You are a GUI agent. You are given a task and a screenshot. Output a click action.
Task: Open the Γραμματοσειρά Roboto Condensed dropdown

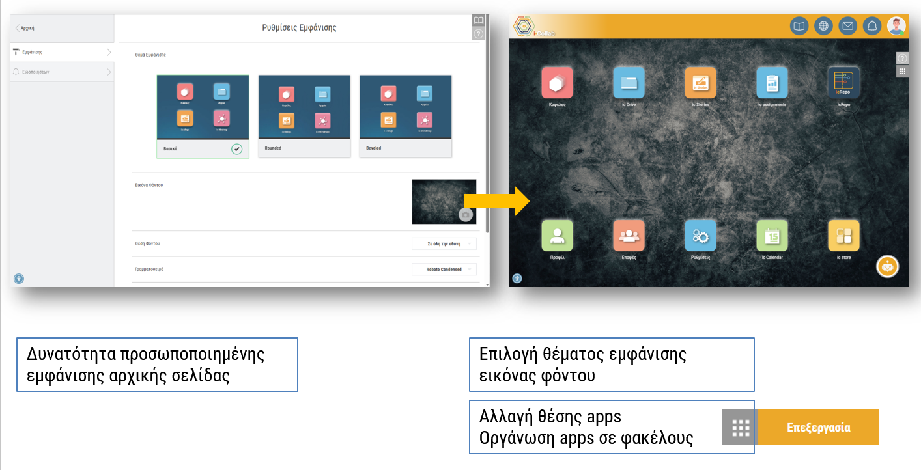(444, 269)
